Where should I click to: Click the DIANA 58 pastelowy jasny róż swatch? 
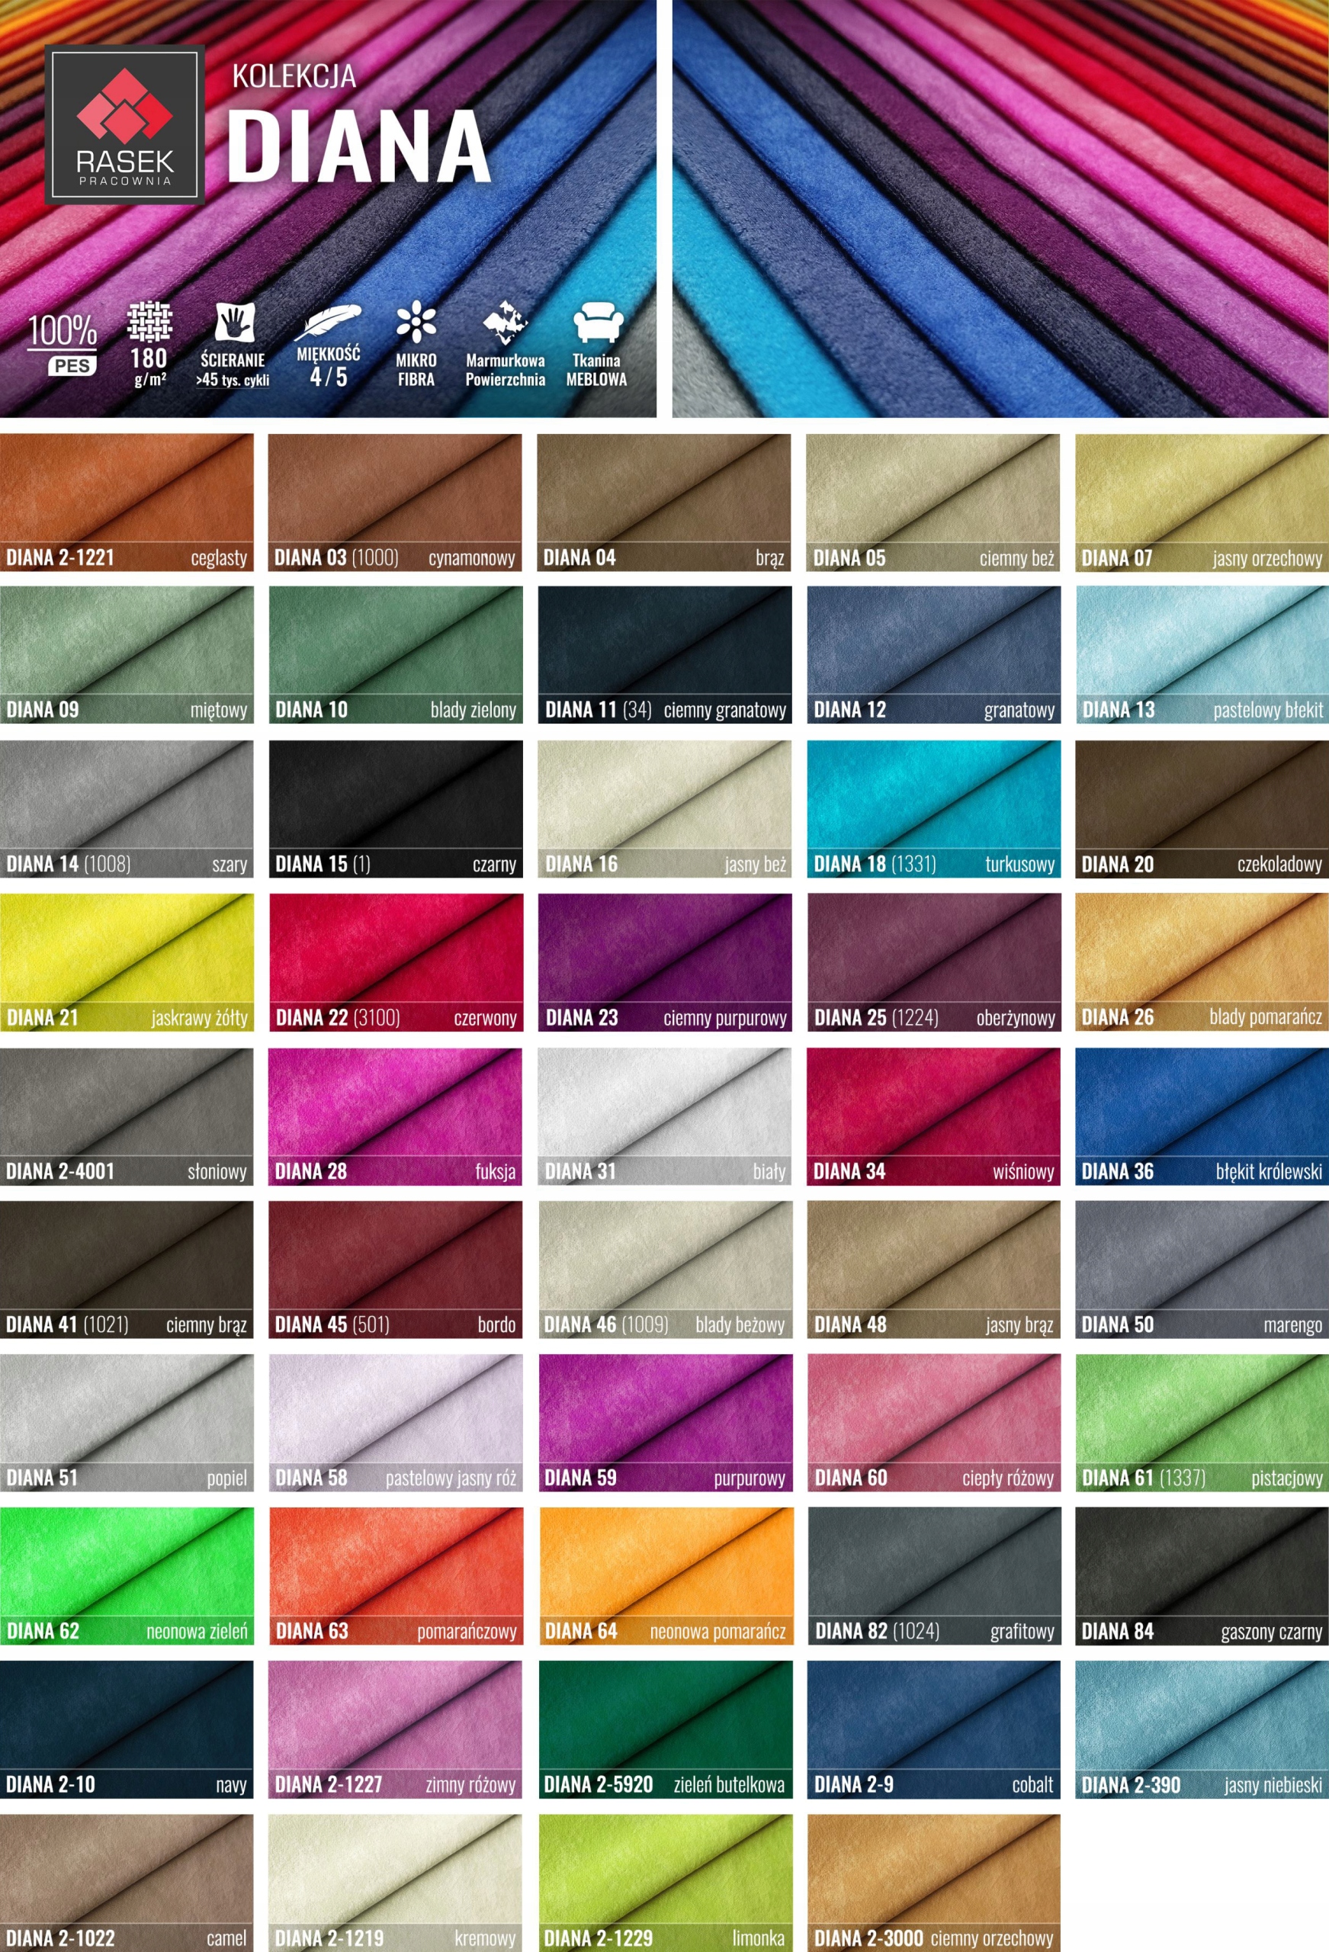(396, 1423)
